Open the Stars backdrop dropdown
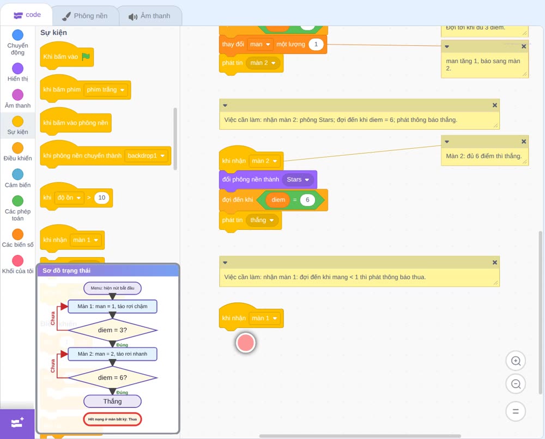545x439 pixels. (x=298, y=180)
